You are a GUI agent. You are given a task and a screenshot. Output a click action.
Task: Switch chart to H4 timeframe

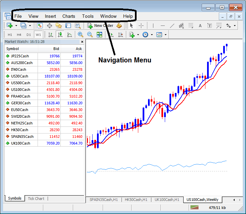(19, 35)
